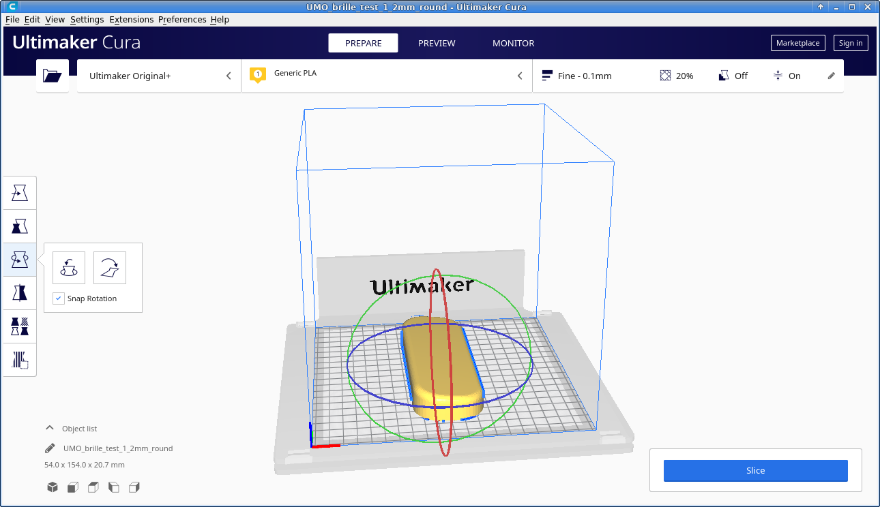This screenshot has height=507, width=880.
Task: Switch to the PREVIEW stage
Action: click(x=437, y=43)
